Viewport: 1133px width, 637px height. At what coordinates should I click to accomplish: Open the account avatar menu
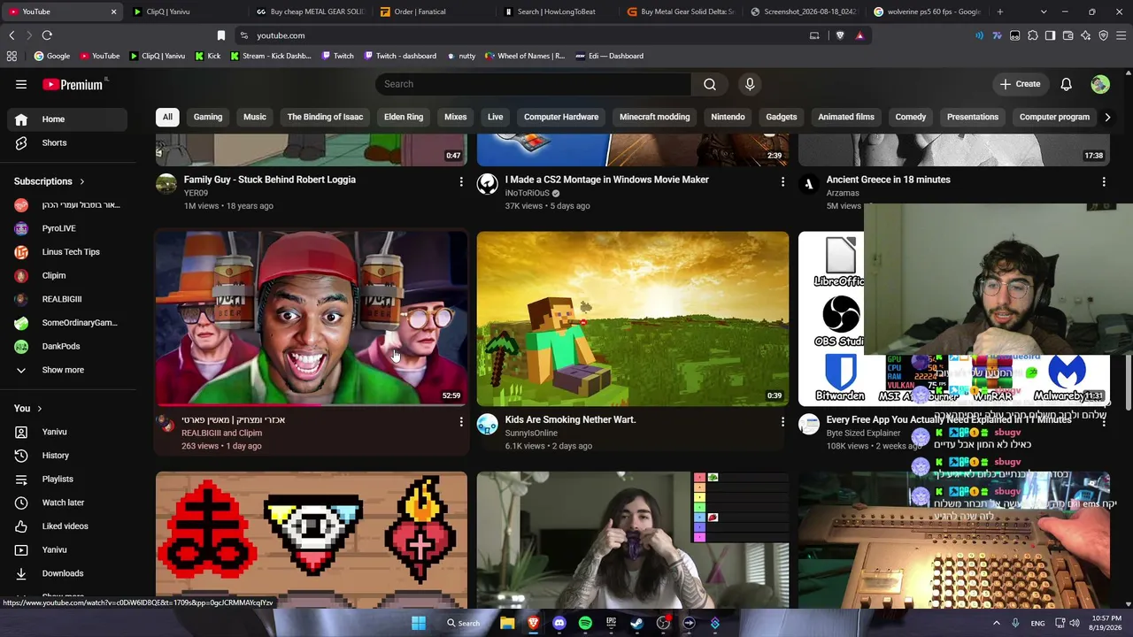click(x=1100, y=84)
